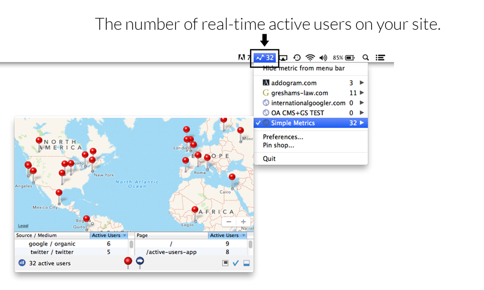Expand the internationalgoogler.com submenu arrow
Image resolution: width=484 pixels, height=290 pixels.
[362, 103]
